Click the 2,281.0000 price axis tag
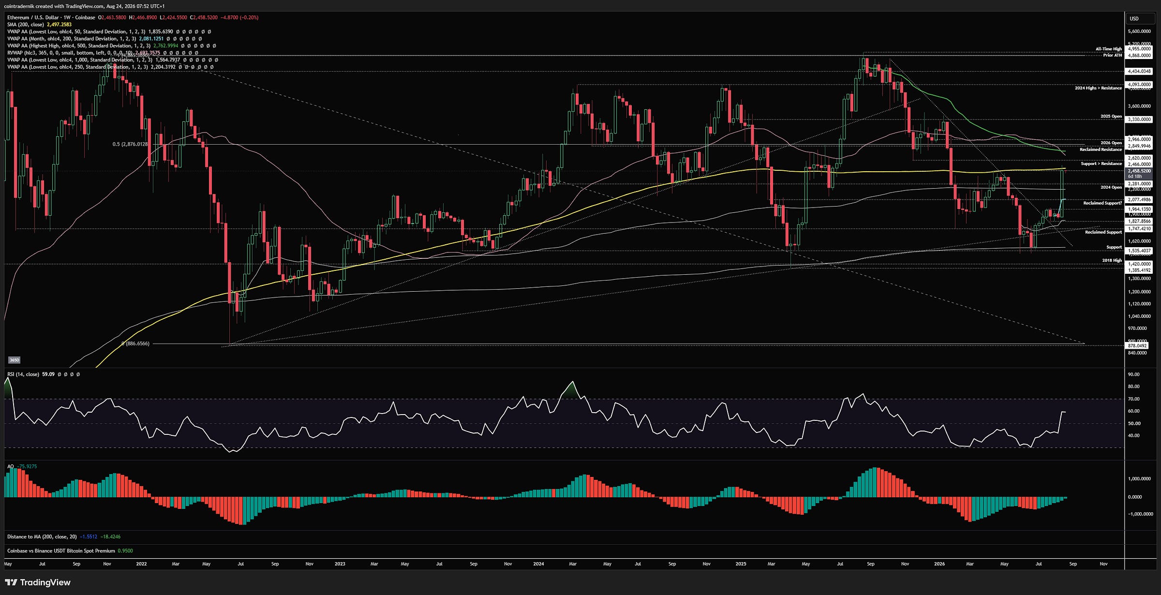The height and width of the screenshot is (595, 1161). click(x=1139, y=184)
